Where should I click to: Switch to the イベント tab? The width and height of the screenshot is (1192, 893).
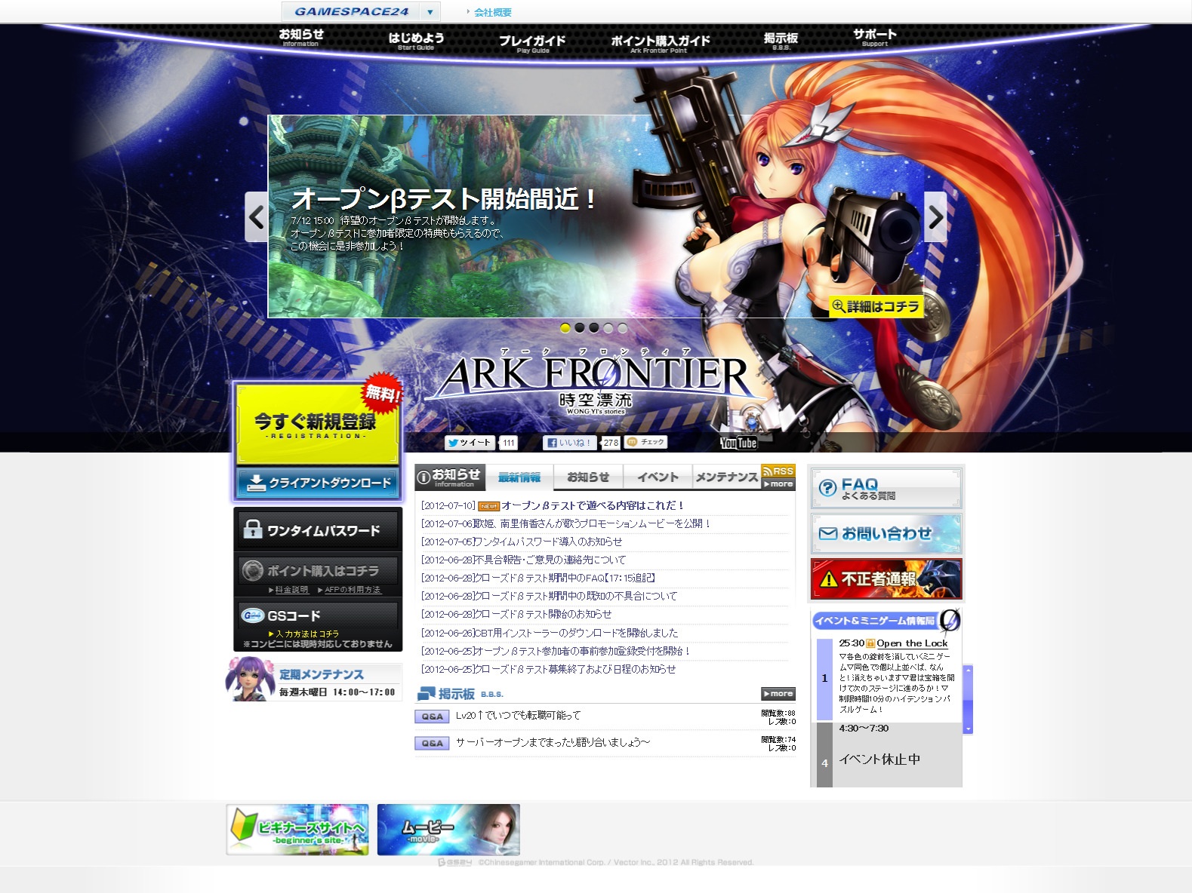(x=658, y=477)
